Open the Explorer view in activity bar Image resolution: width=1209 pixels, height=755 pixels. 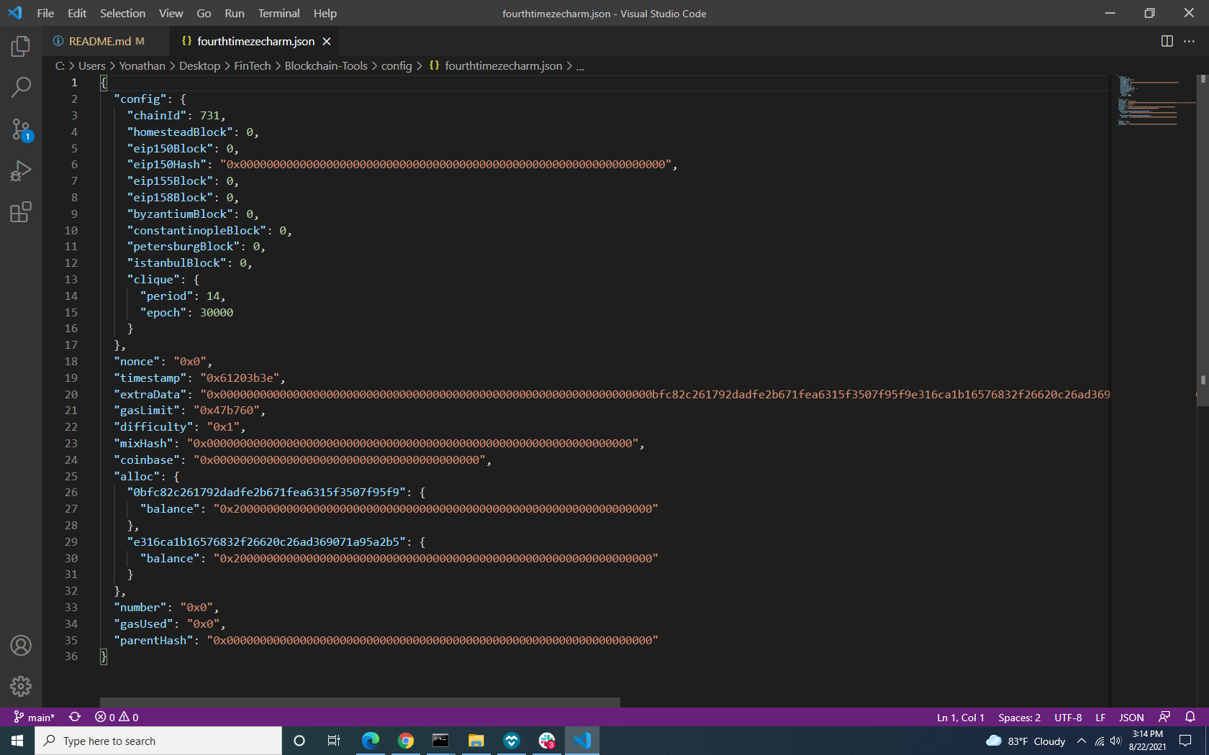coord(21,47)
